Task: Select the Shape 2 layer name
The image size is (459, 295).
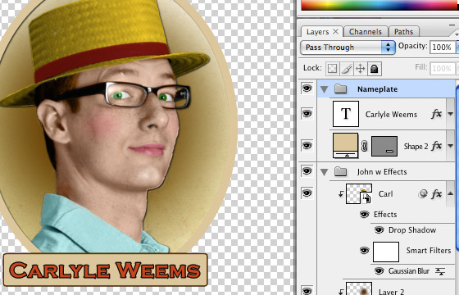Action: coord(416,146)
